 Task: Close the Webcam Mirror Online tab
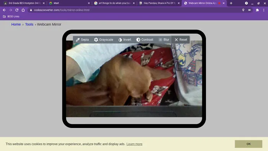(224, 3)
